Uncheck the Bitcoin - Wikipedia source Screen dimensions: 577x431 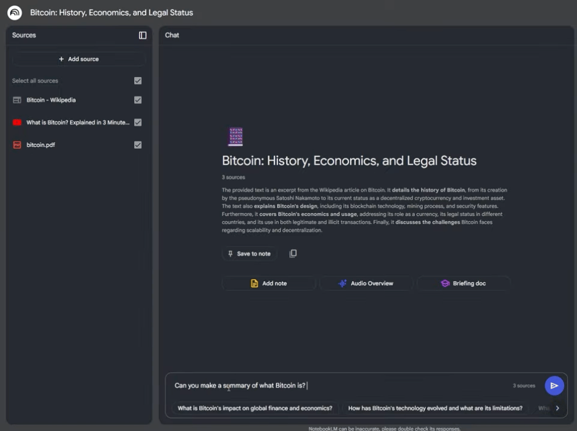(138, 100)
